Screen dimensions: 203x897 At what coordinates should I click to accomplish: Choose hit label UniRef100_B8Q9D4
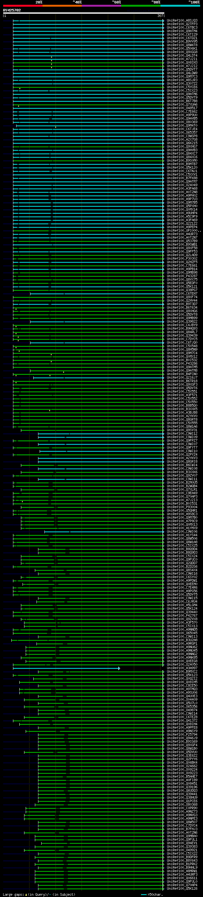point(182,549)
